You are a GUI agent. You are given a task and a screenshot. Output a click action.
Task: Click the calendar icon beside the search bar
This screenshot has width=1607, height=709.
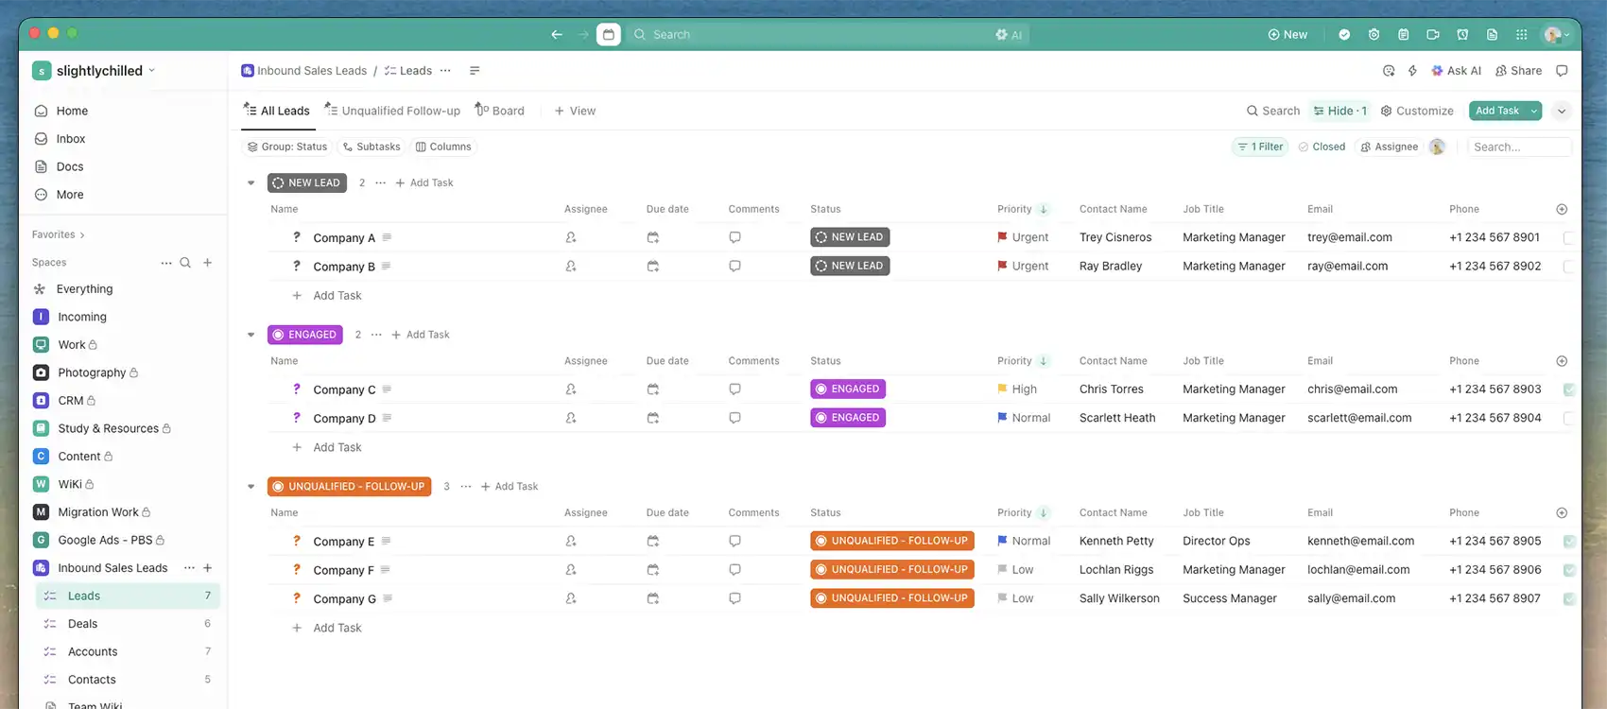[x=609, y=35]
